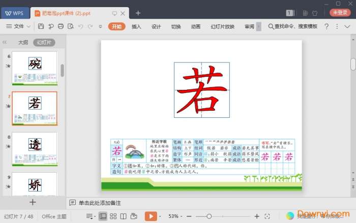This screenshot has height=223, width=356.
Task: Open the 53% zoom dropdown
Action: click(x=175, y=216)
